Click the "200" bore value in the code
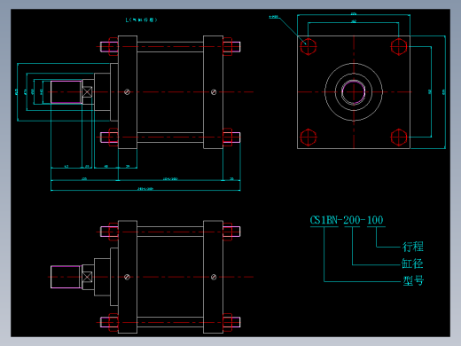461x346 pixels. pos(352,220)
